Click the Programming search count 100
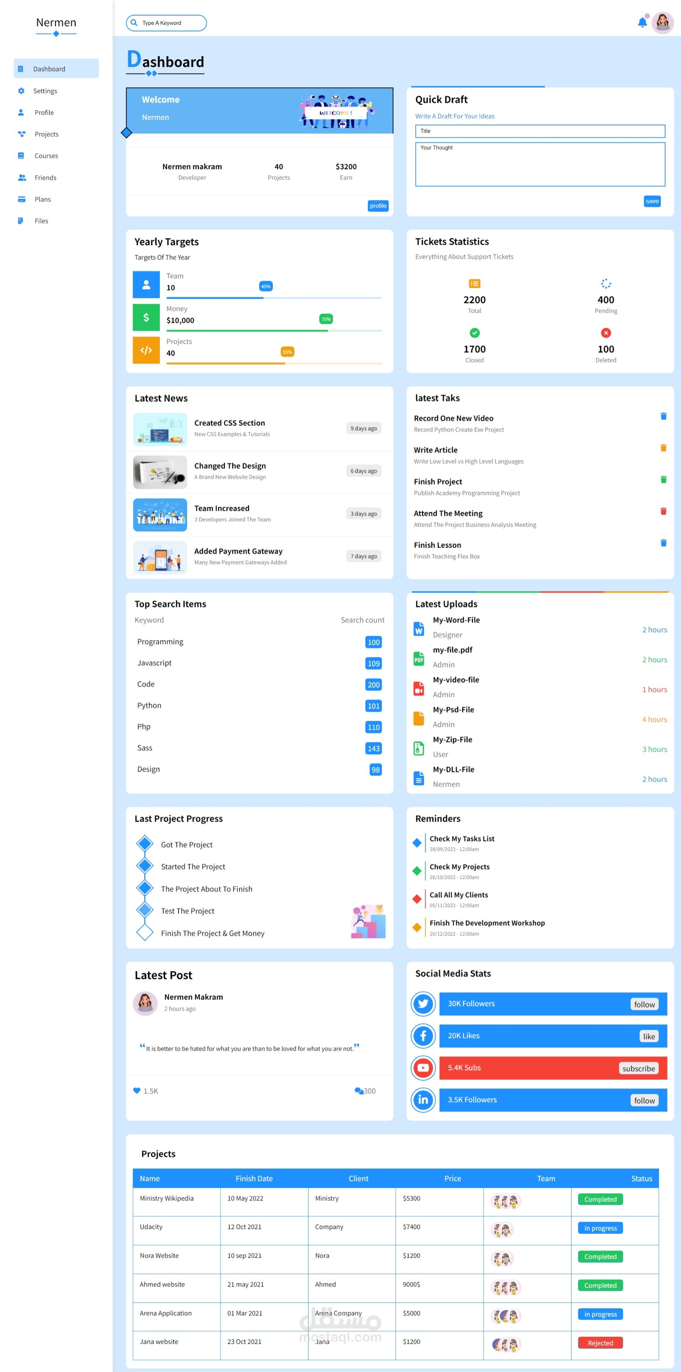This screenshot has width=681, height=1372. click(374, 642)
